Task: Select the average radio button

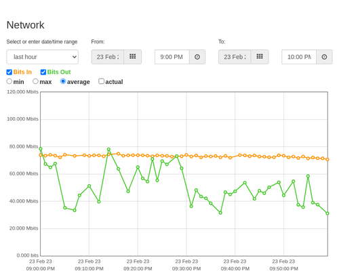Action: coord(63,81)
